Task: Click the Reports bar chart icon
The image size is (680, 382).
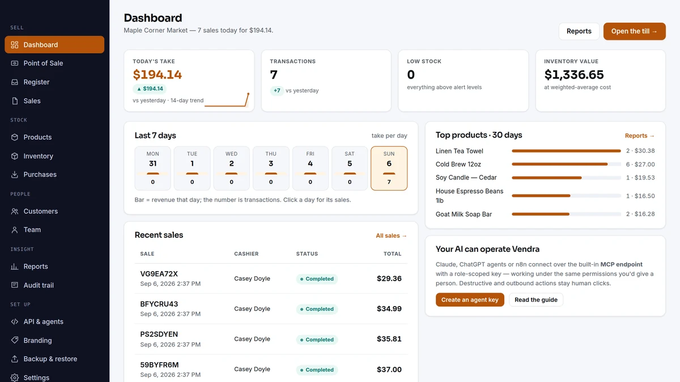Action: click(x=15, y=267)
